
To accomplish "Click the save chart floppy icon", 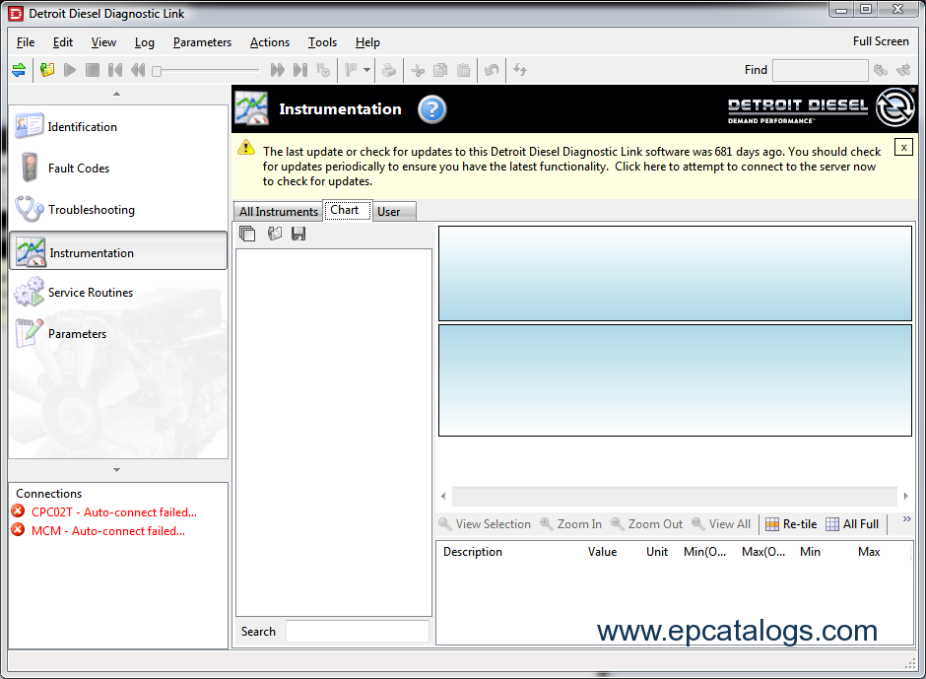I will click(298, 234).
